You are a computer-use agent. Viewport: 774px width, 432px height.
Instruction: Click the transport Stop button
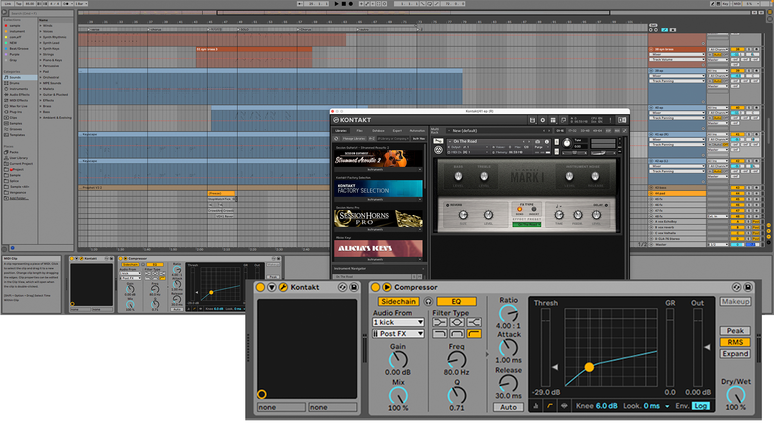pyautogui.click(x=344, y=4)
